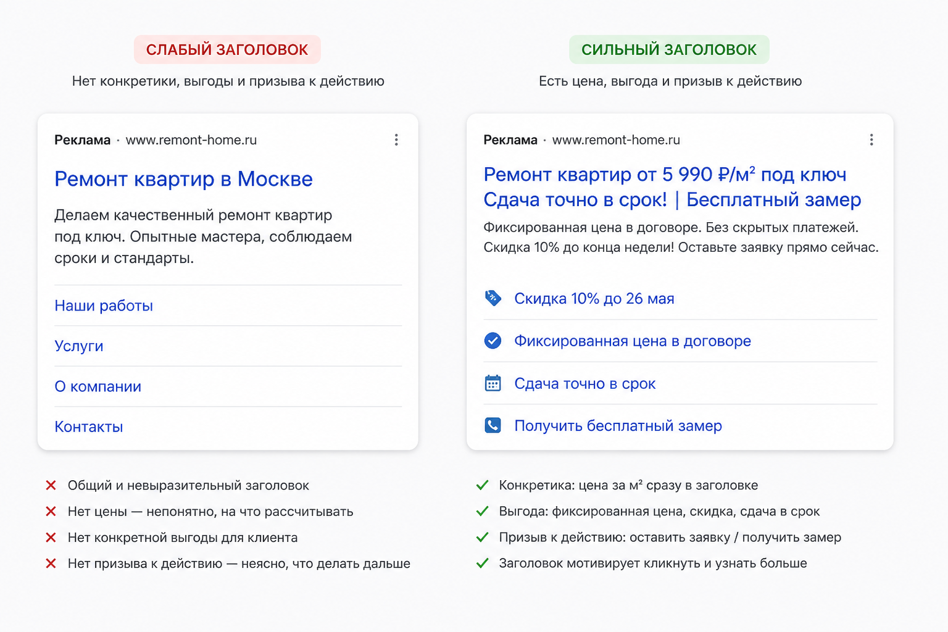
Task: Open the three-dot menu on the strong headline ad
Action: pos(871,140)
